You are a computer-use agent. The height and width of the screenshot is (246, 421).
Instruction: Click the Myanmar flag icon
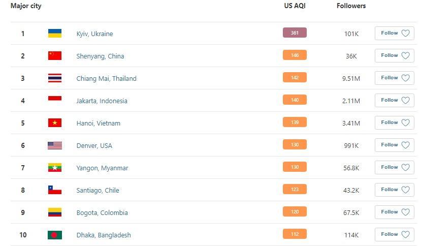tap(55, 168)
